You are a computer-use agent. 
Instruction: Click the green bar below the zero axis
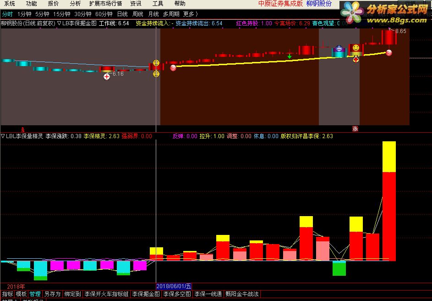[339, 269]
